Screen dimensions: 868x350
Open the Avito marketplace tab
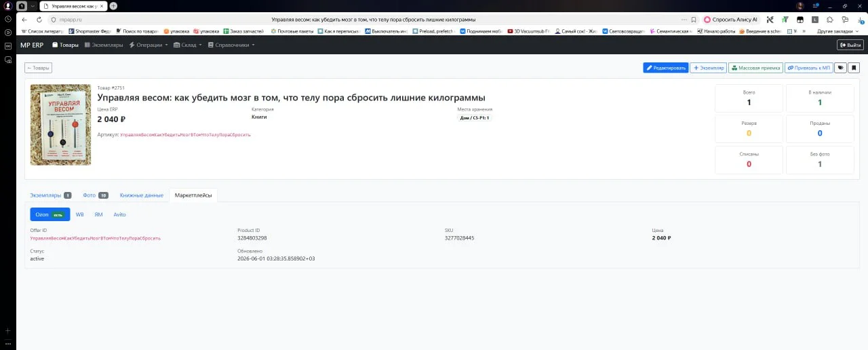click(119, 214)
